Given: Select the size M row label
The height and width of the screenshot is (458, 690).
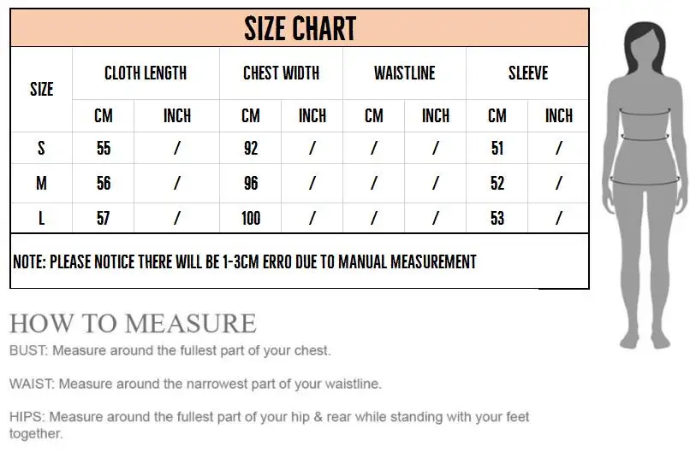Looking at the screenshot, I should [41, 183].
